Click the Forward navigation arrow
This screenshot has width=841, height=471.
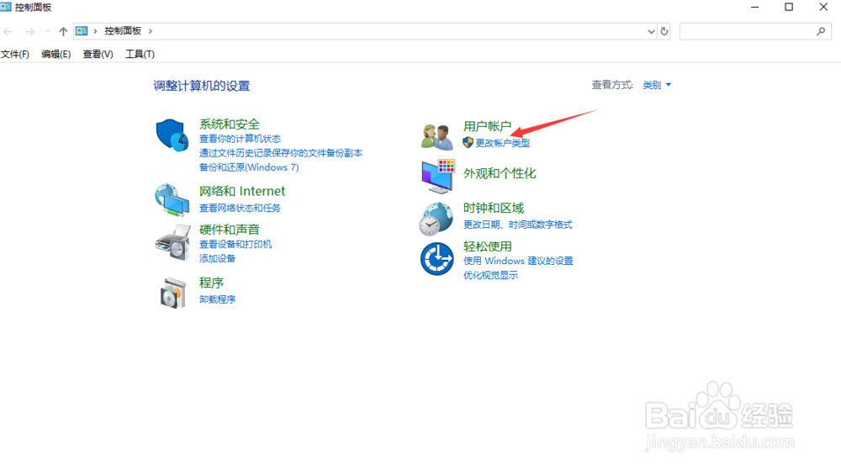click(x=30, y=32)
